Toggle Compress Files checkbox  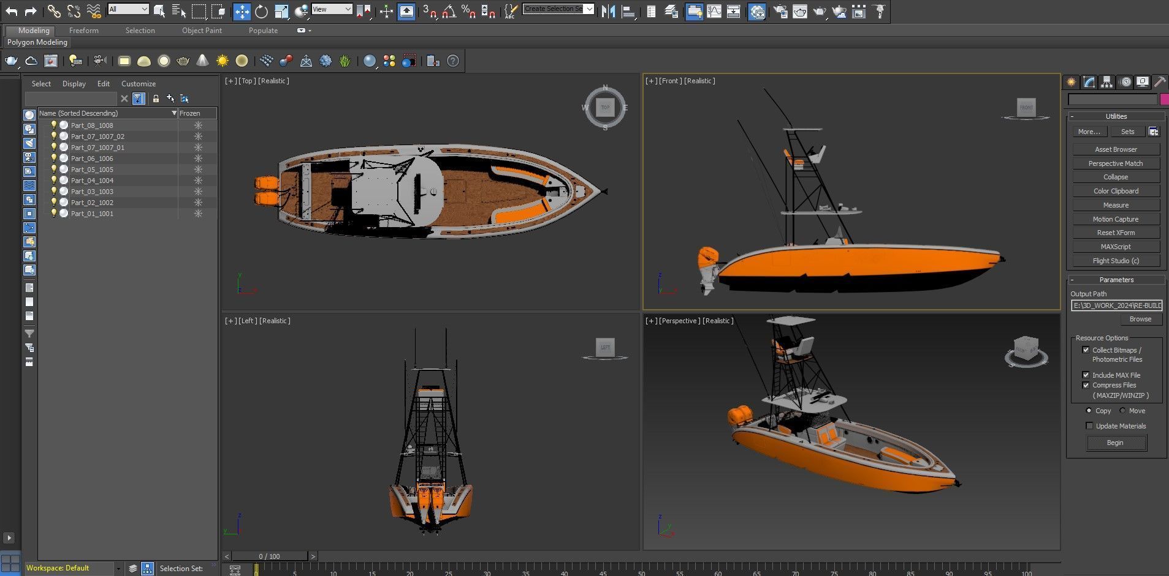click(x=1086, y=385)
